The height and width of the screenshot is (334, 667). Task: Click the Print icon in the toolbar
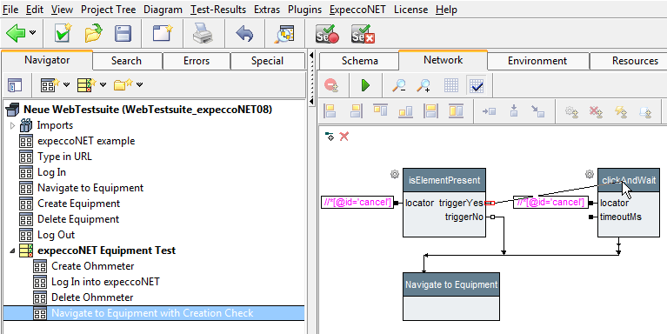tap(203, 34)
